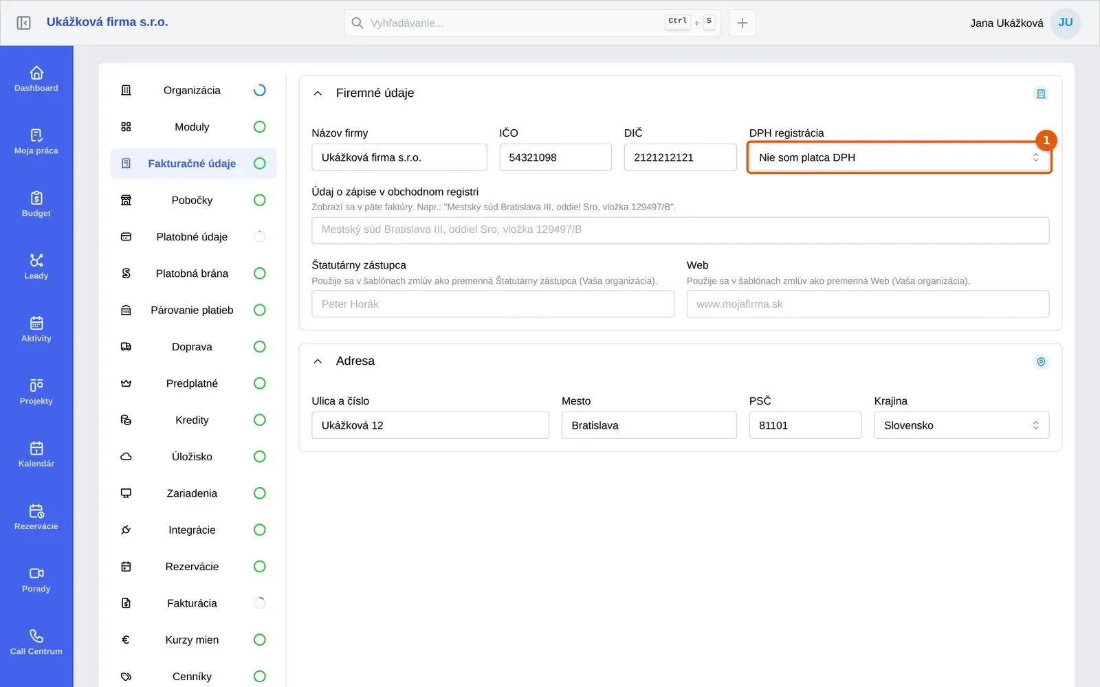Screen dimensions: 1100x687
Task: Toggle the Doprava status circle
Action: (259, 346)
